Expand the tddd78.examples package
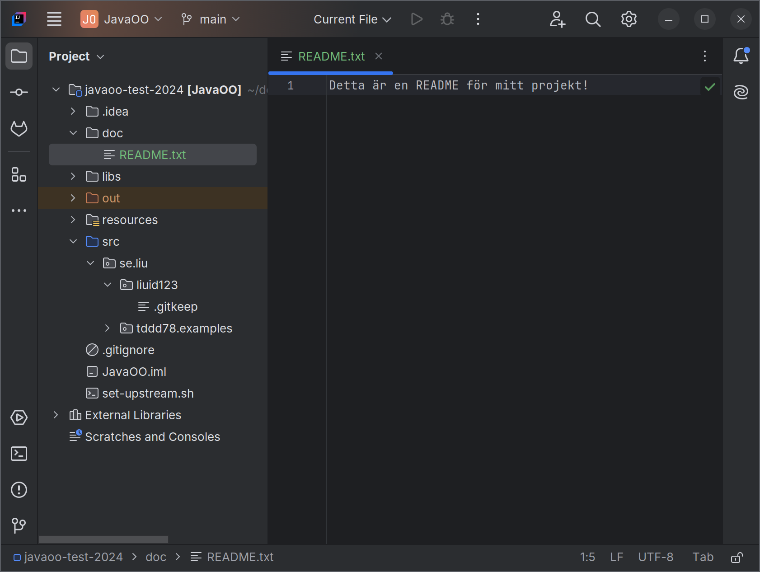Image resolution: width=760 pixels, height=572 pixels. click(x=108, y=328)
